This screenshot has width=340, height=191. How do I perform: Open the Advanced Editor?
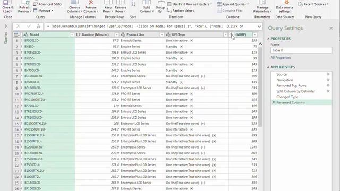click(x=48, y=4)
